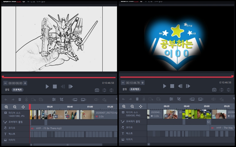The width and height of the screenshot is (236, 147).
Task: Step to the previous frame in the left window
Action: click(63, 86)
